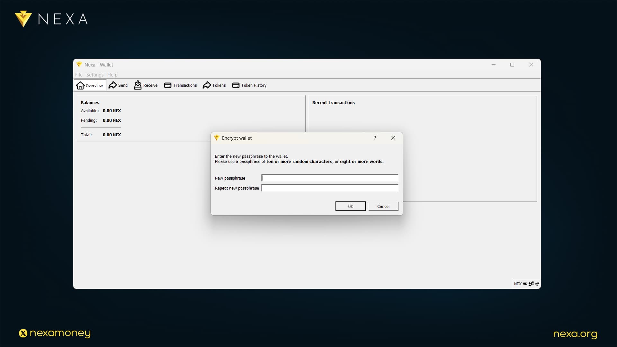Click the network connections status icon
This screenshot has height=347, width=617.
pos(531,284)
